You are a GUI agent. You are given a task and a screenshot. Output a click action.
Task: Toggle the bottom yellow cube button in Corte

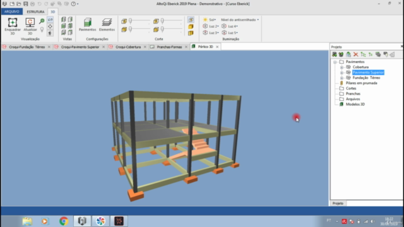[x=191, y=33]
